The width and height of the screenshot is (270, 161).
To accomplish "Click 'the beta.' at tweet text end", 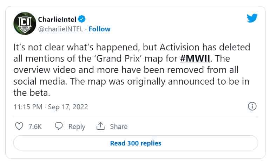I will point(32,93).
